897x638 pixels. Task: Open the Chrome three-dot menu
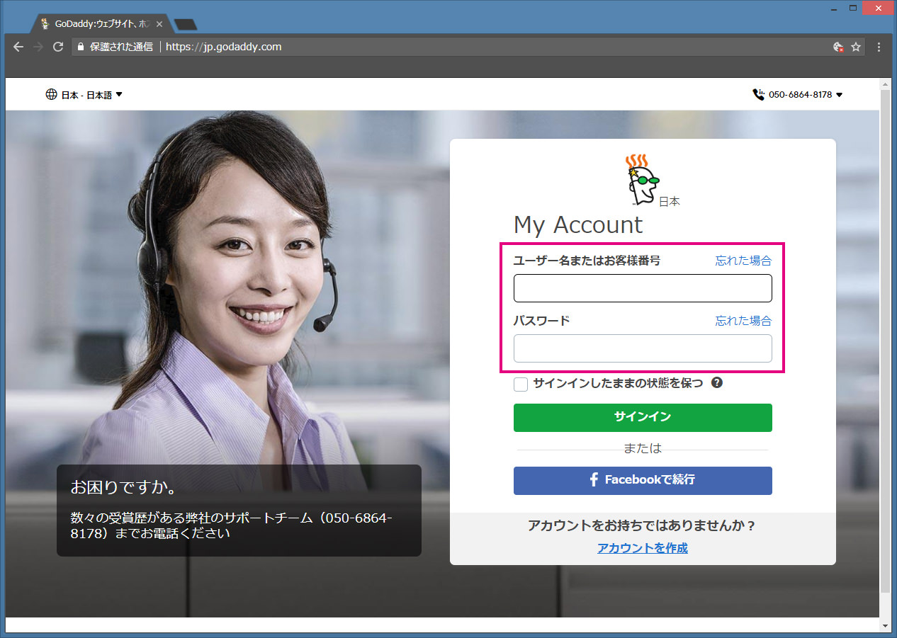click(879, 47)
